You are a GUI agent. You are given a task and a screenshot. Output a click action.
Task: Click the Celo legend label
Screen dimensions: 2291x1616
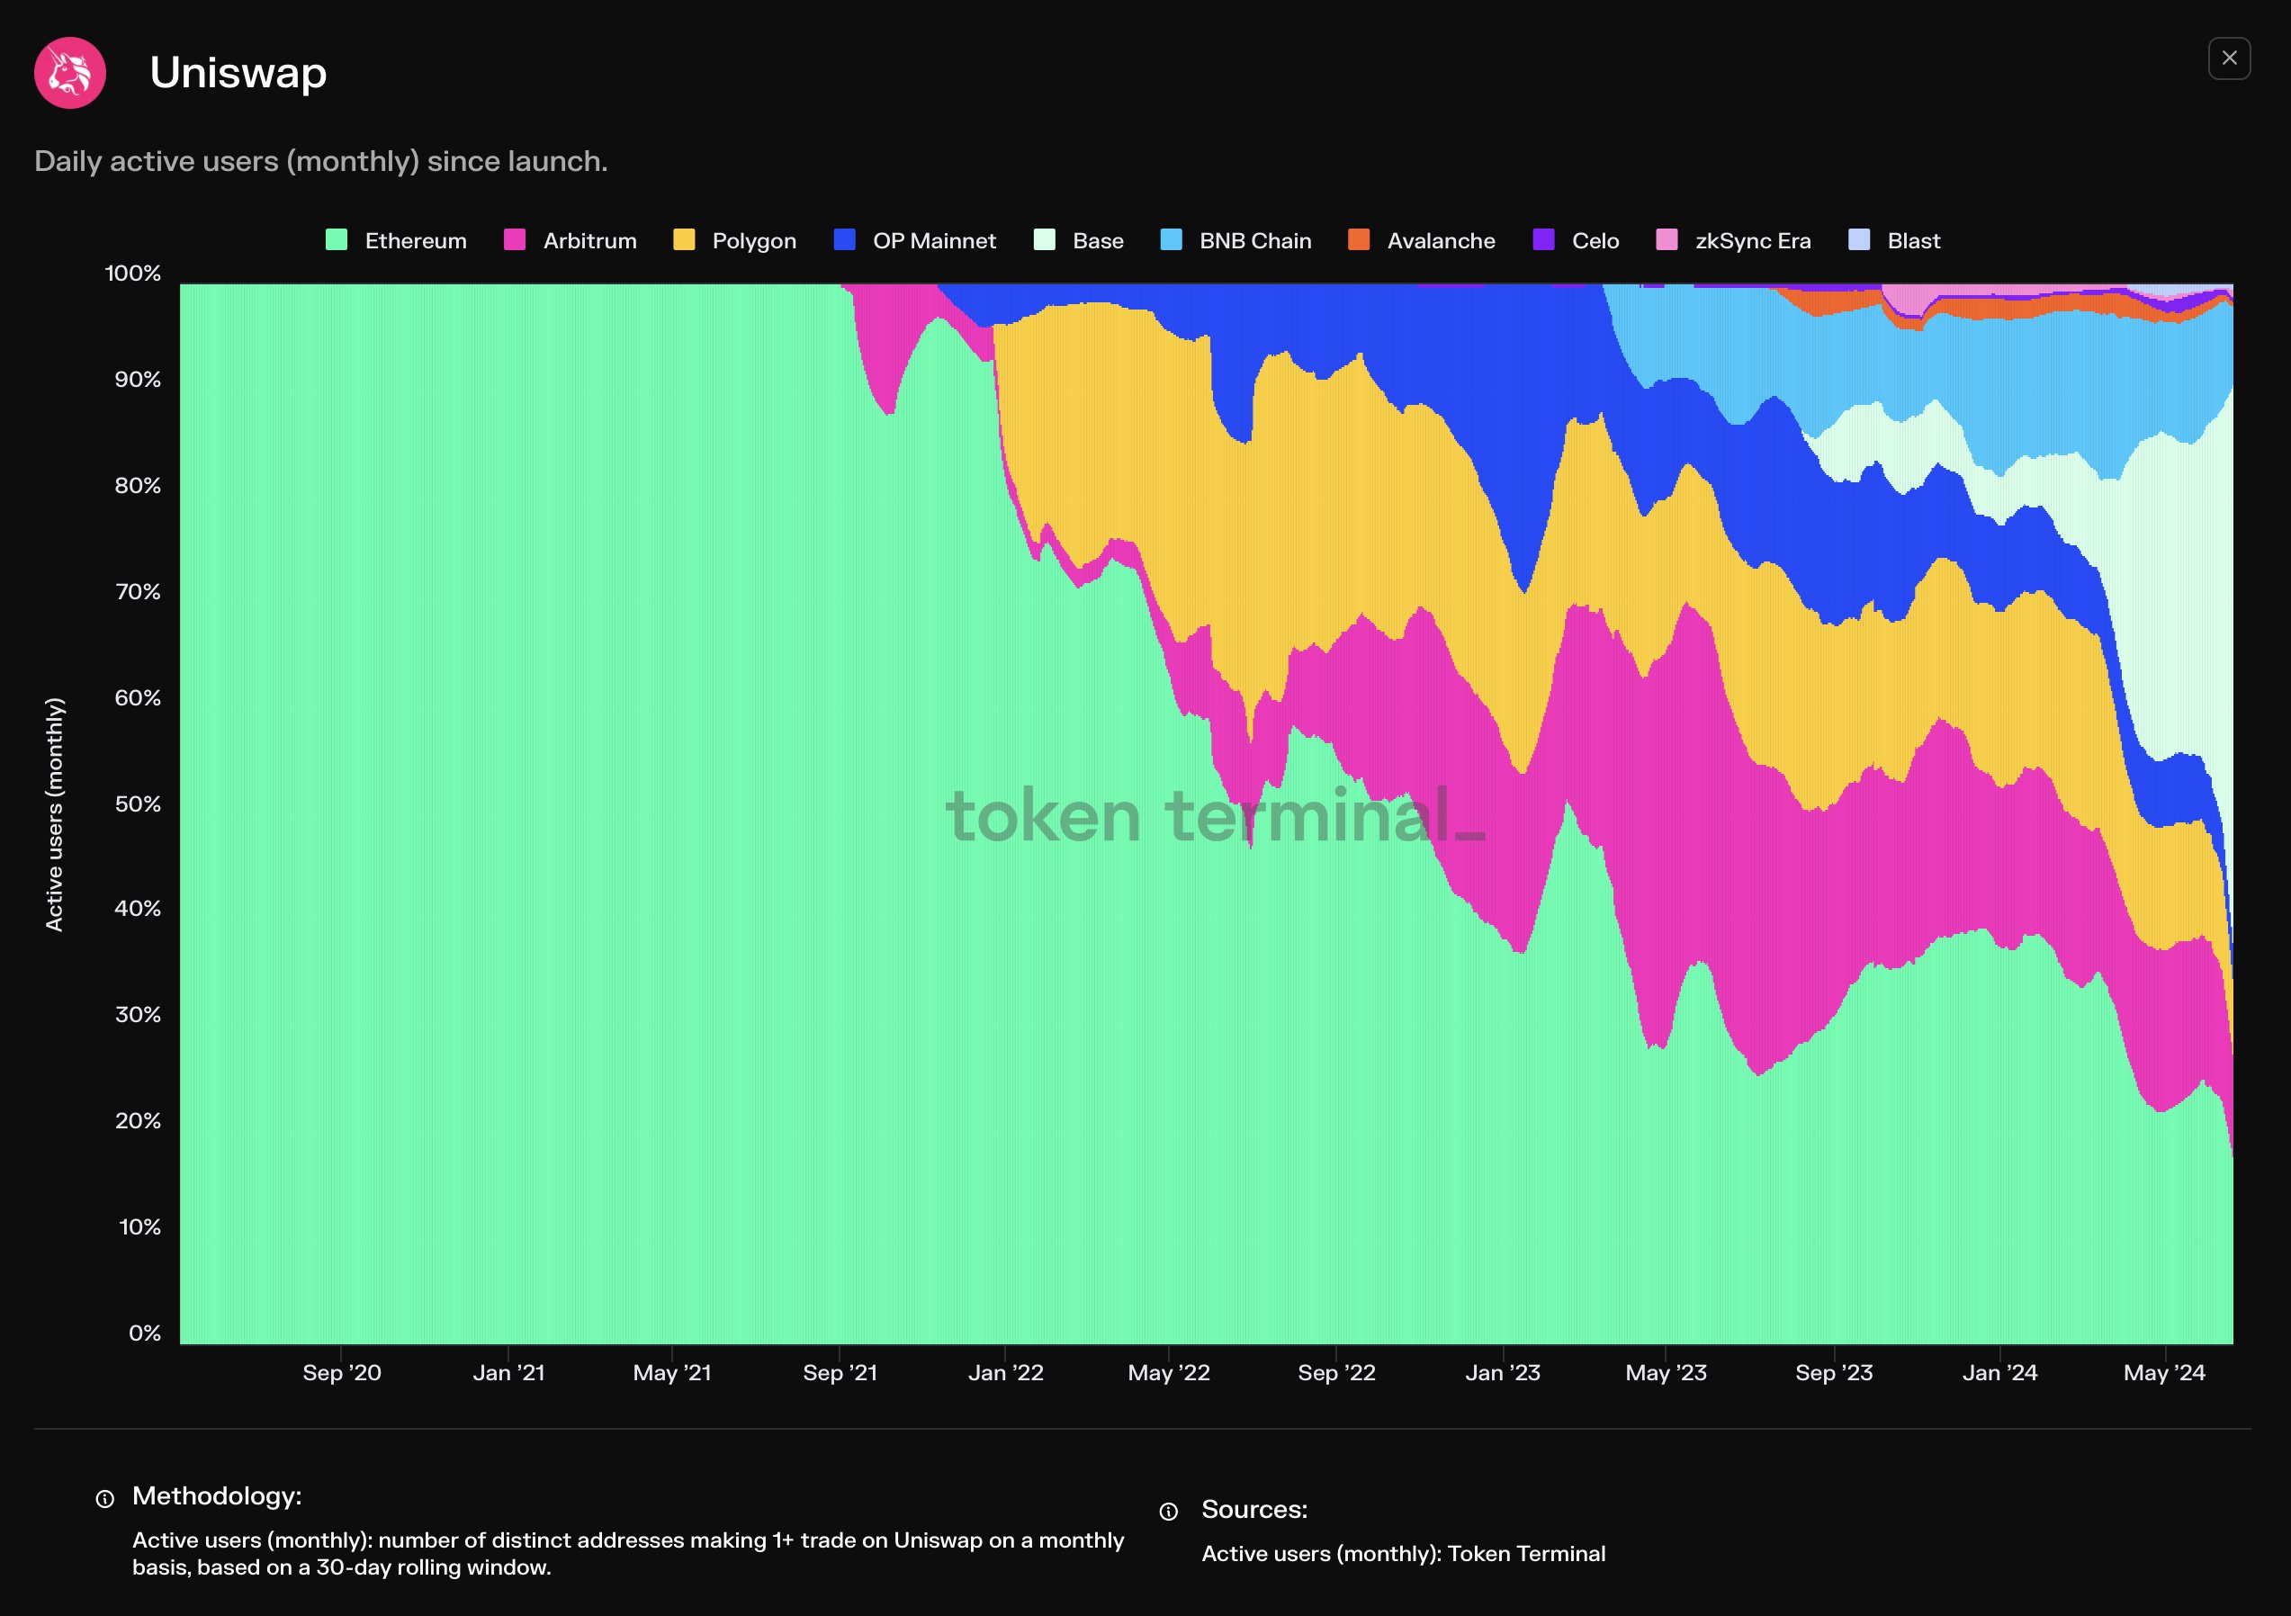coord(1595,241)
